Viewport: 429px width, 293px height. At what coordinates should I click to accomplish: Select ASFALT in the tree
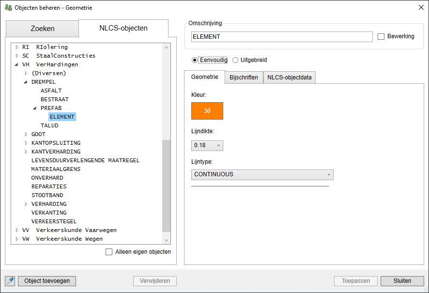coord(51,91)
